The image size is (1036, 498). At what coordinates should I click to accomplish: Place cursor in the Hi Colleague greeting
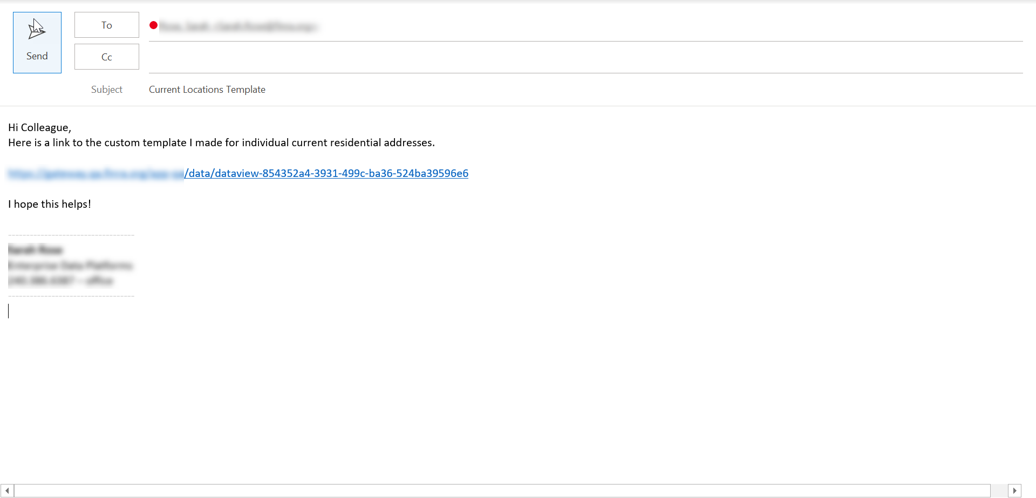[x=40, y=128]
